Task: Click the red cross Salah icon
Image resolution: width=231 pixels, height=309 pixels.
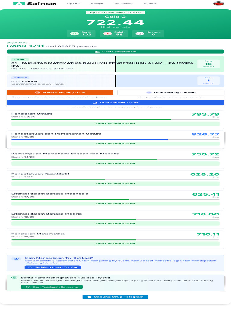Action: click(108, 34)
